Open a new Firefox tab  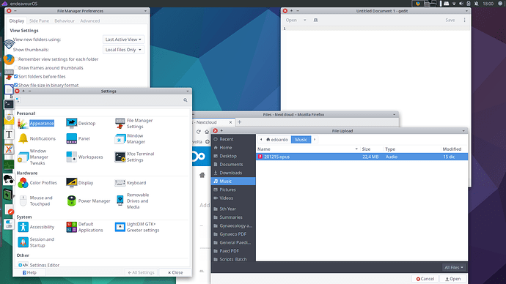[x=240, y=122]
